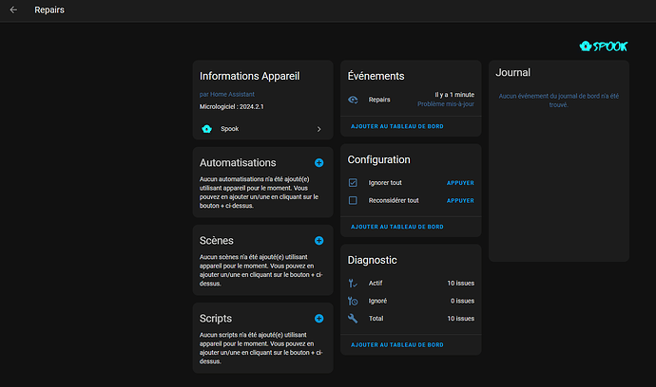
Task: Click the Repairs event eye icon
Action: point(353,100)
